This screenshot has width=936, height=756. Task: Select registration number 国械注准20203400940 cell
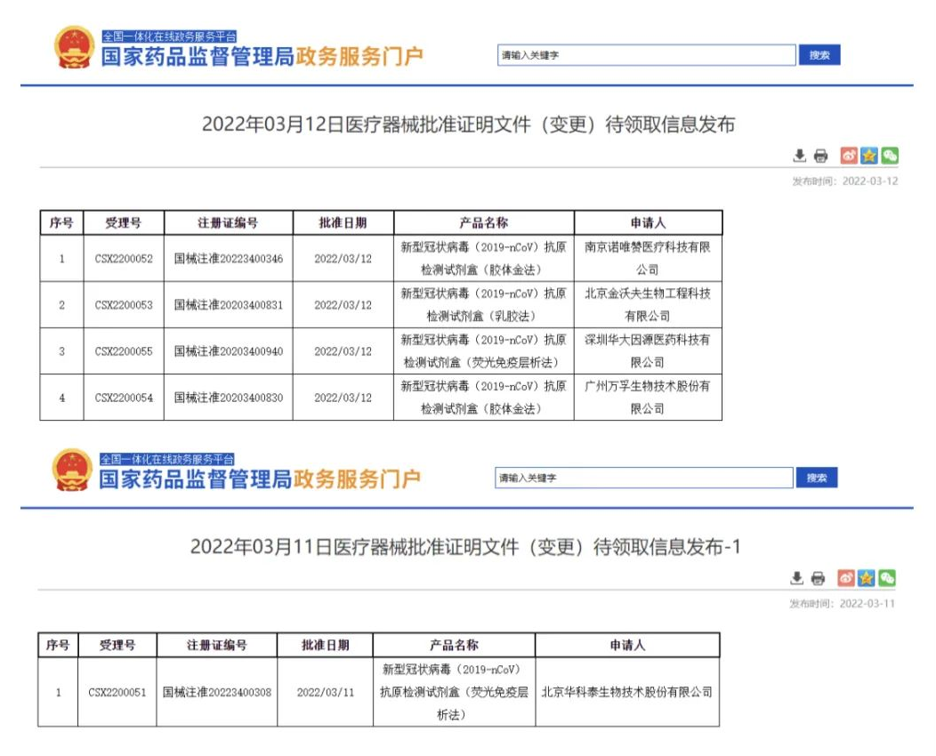[x=229, y=351]
